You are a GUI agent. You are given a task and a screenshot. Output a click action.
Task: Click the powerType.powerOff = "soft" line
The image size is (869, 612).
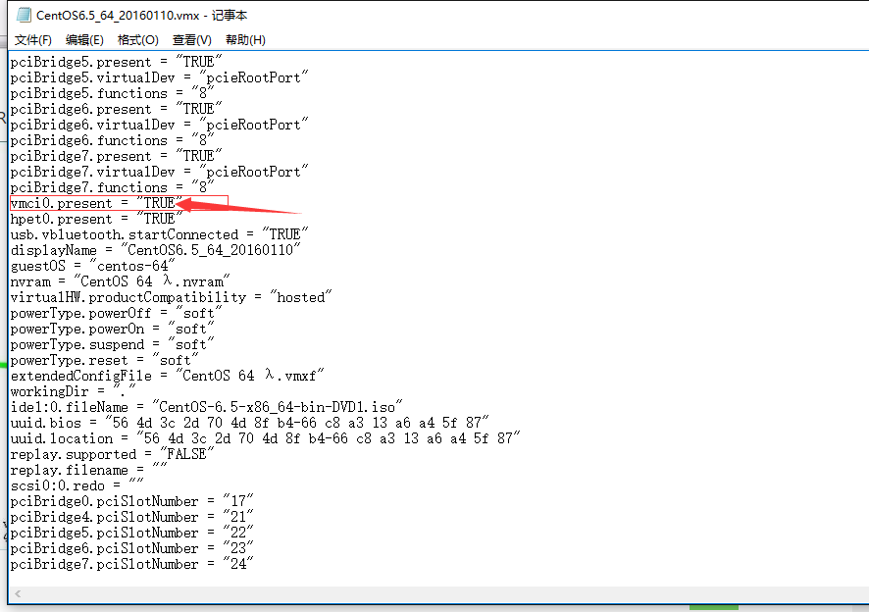[x=116, y=313]
